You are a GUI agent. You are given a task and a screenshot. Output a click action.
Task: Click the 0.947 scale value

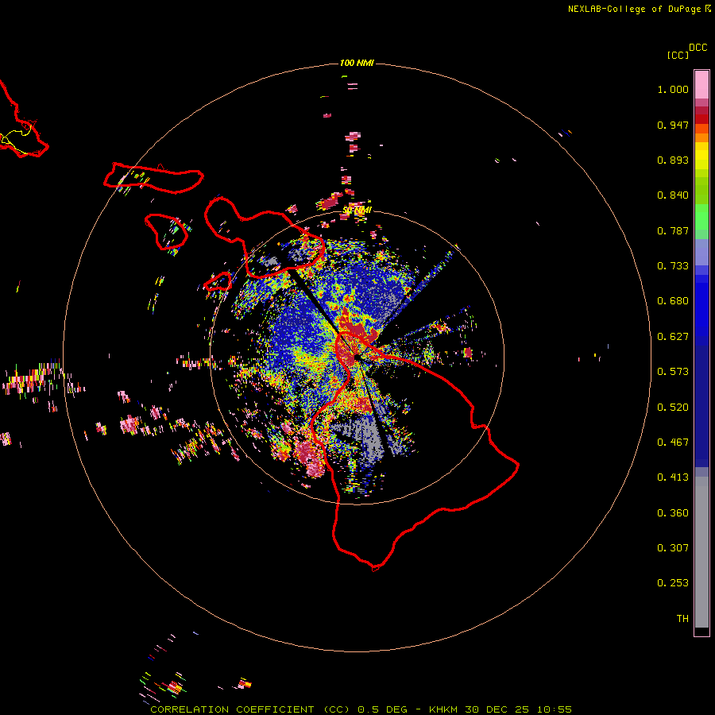(x=673, y=125)
